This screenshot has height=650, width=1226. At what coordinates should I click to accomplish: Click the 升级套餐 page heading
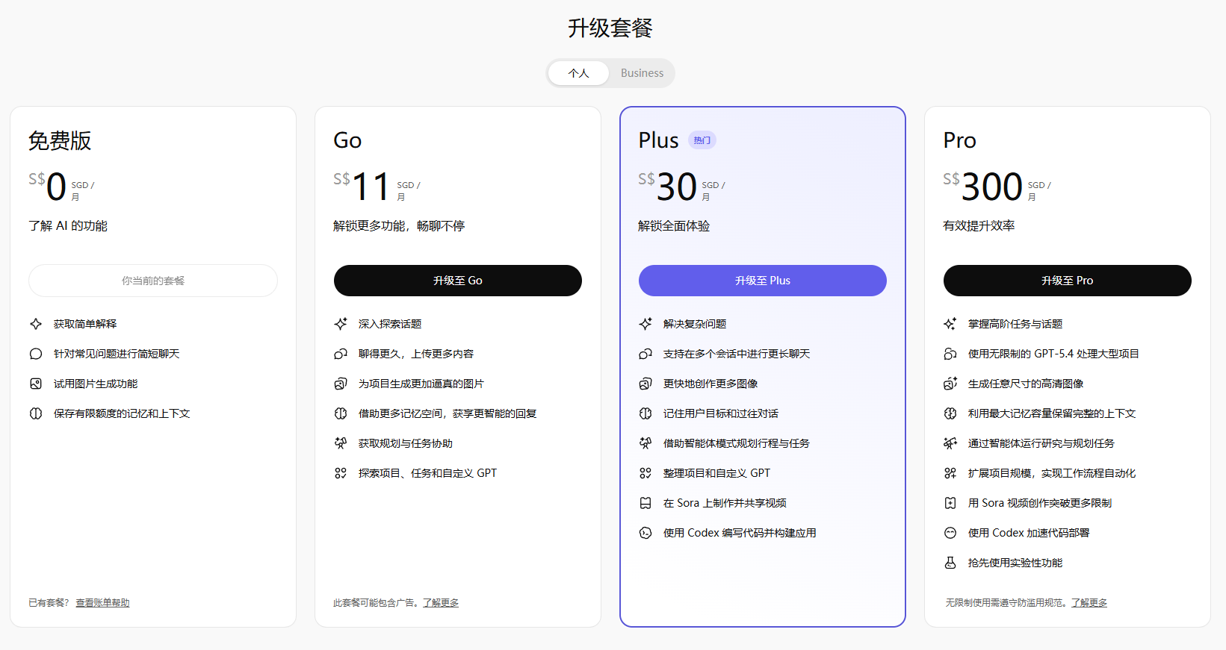click(x=610, y=28)
